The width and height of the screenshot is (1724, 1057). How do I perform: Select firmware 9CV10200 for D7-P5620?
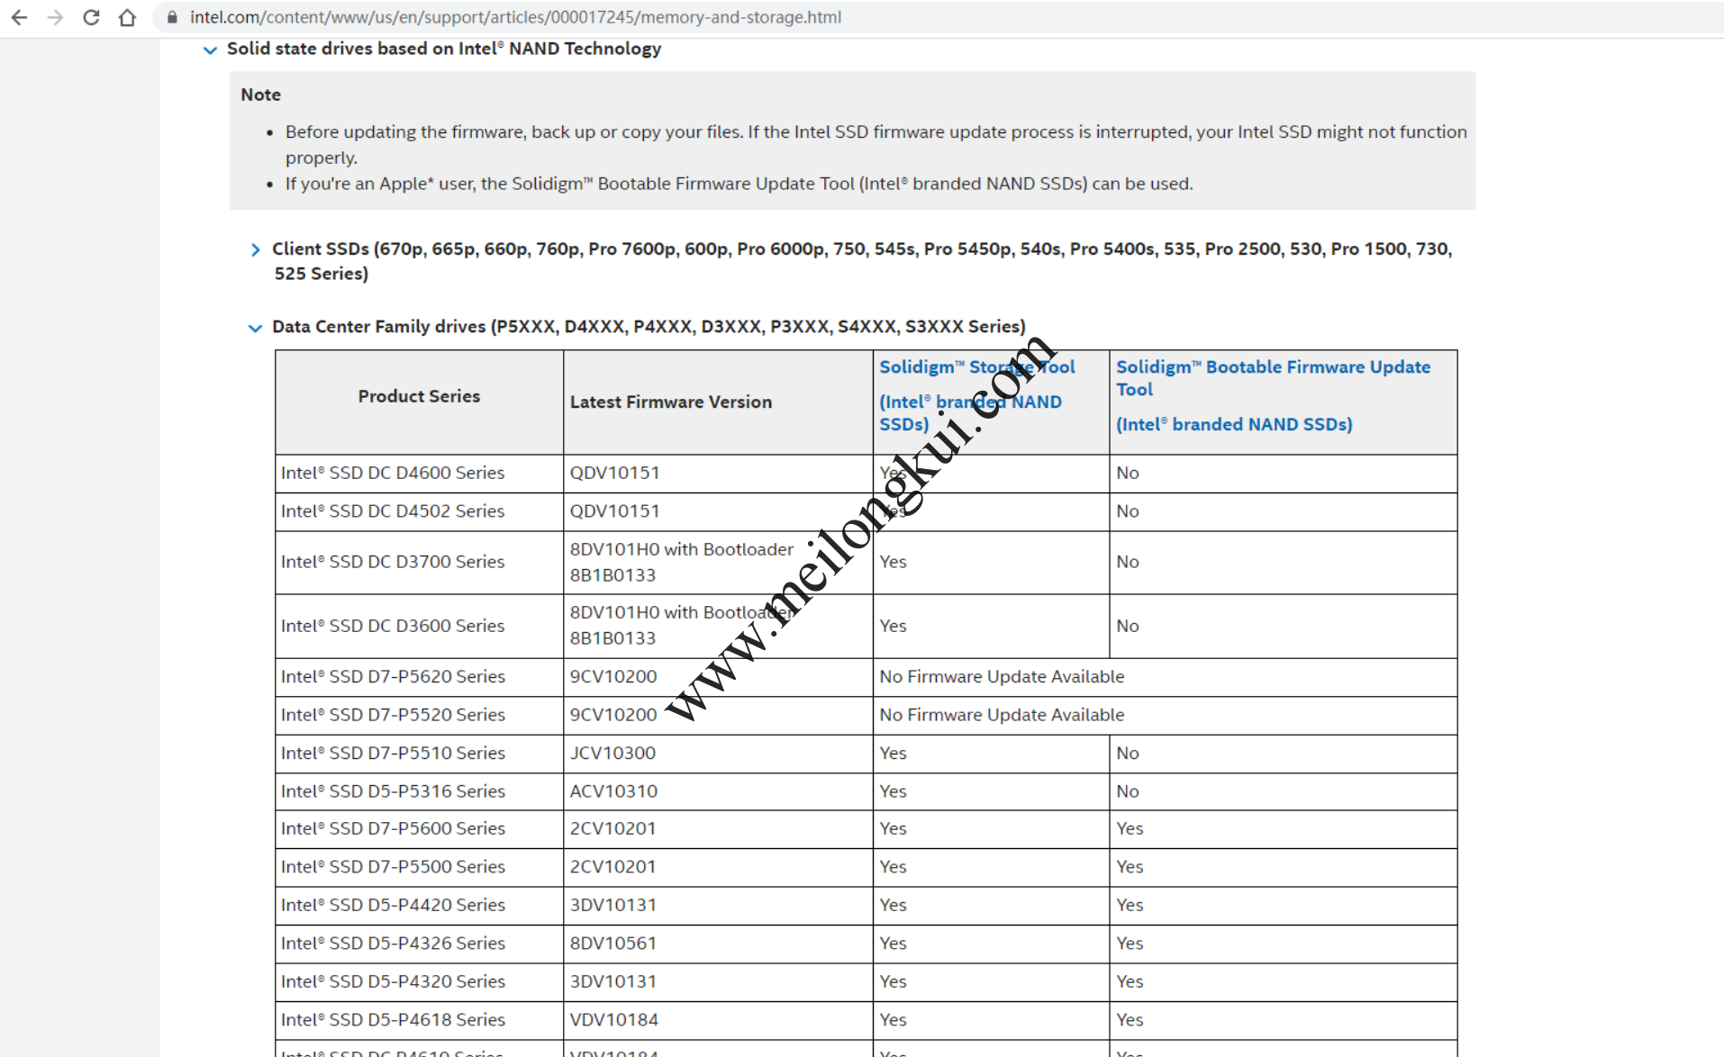pyautogui.click(x=613, y=676)
